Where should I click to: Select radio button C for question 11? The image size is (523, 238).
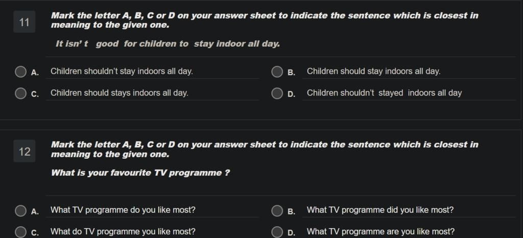click(x=20, y=93)
